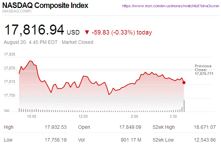Click the 12:00 time marker on chart axis
Viewport: 221px width, 145px height.
pyautogui.click(x=83, y=117)
